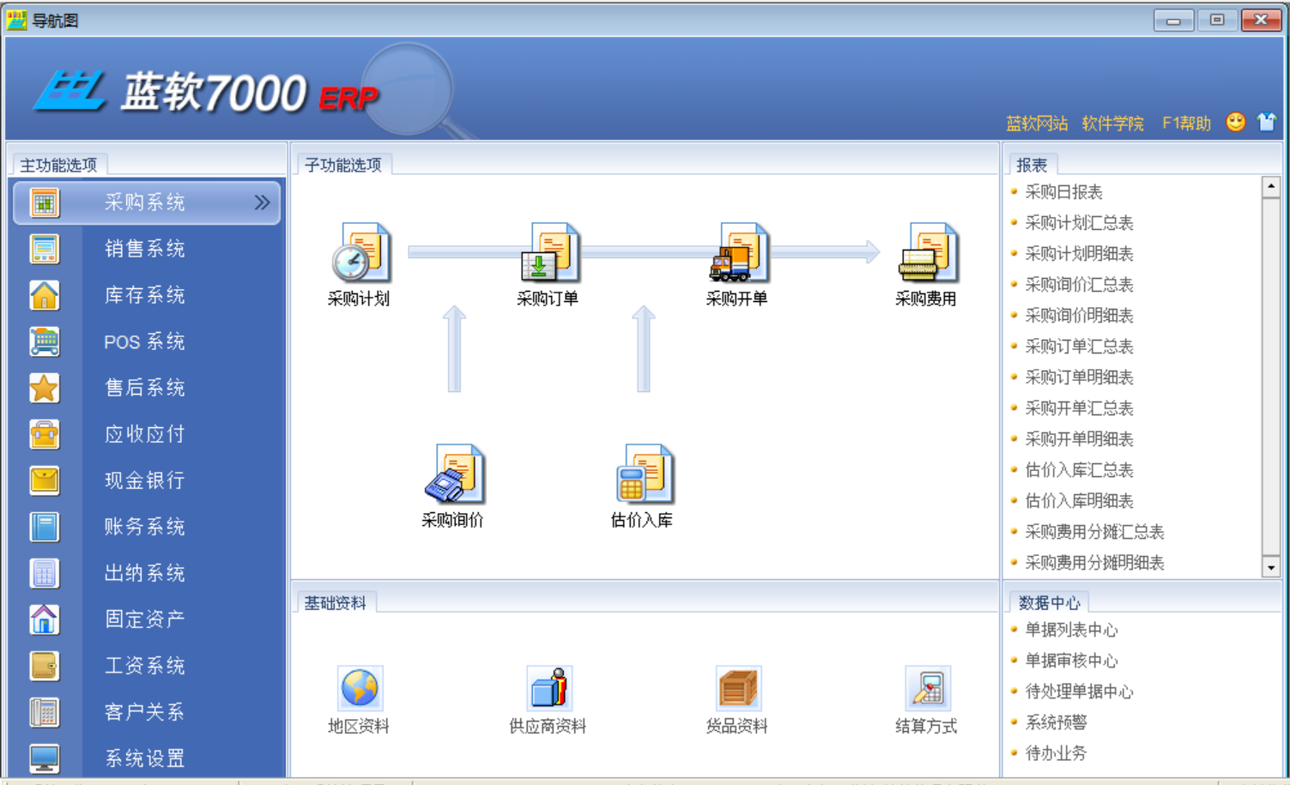1290x785 pixels.
Task: Click the 货品资料 crate icon
Action: (x=737, y=689)
